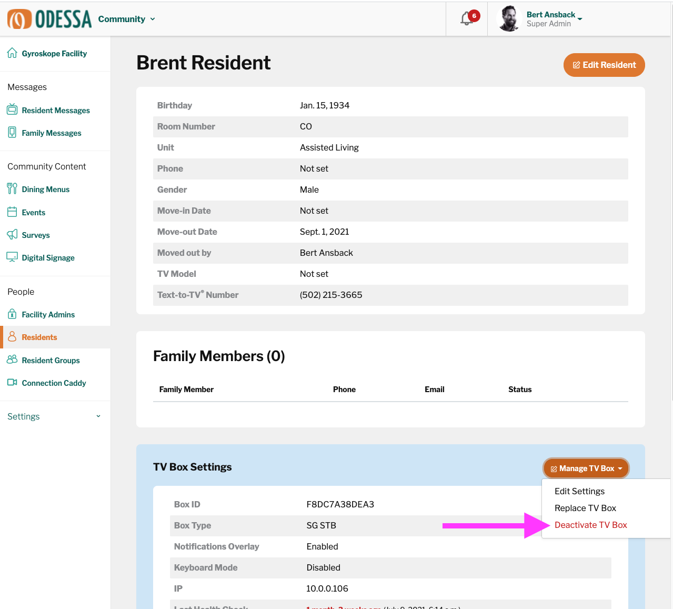Click Bert Ansback's profile avatar

[509, 19]
